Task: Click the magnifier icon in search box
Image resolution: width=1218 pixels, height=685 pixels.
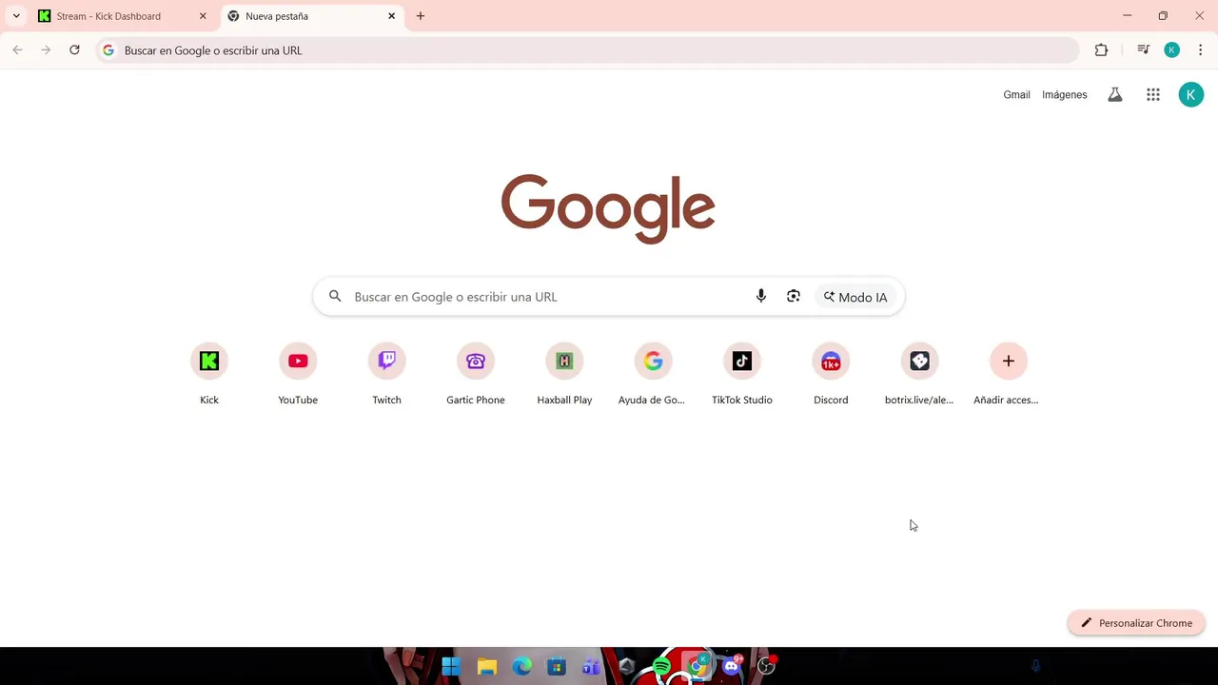Action: coord(335,297)
